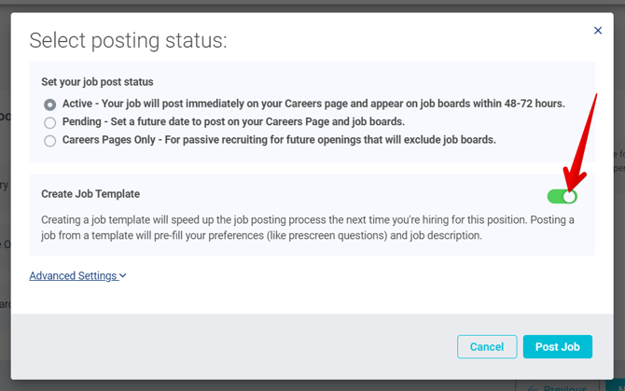
Task: Click the 'Select posting status:' heading
Action: [128, 40]
